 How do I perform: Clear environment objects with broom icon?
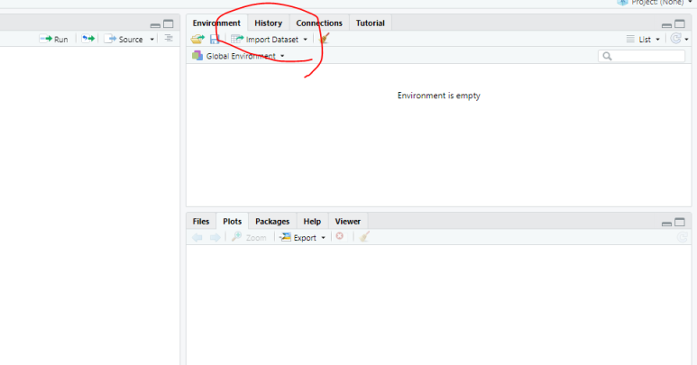click(325, 39)
